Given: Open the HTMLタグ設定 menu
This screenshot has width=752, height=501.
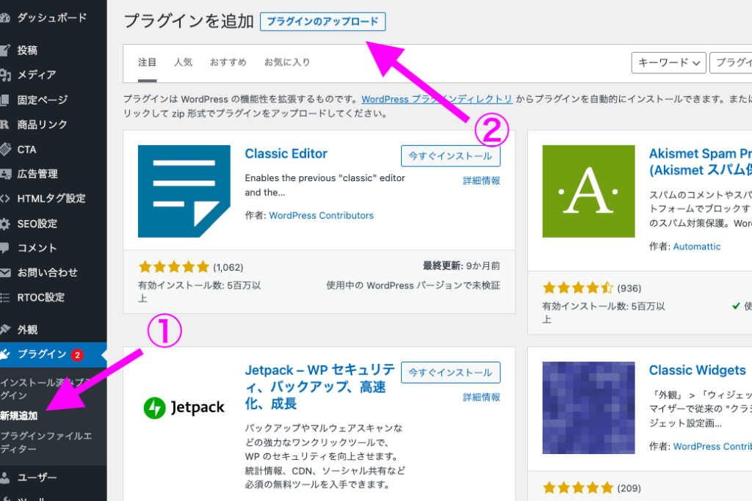Looking at the screenshot, I should click(53, 198).
